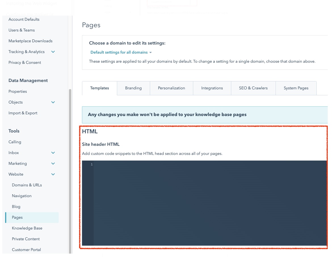
Task: Open the Personalization tab
Action: [x=171, y=88]
